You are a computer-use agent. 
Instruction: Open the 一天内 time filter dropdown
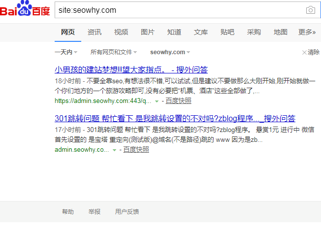[66, 52]
